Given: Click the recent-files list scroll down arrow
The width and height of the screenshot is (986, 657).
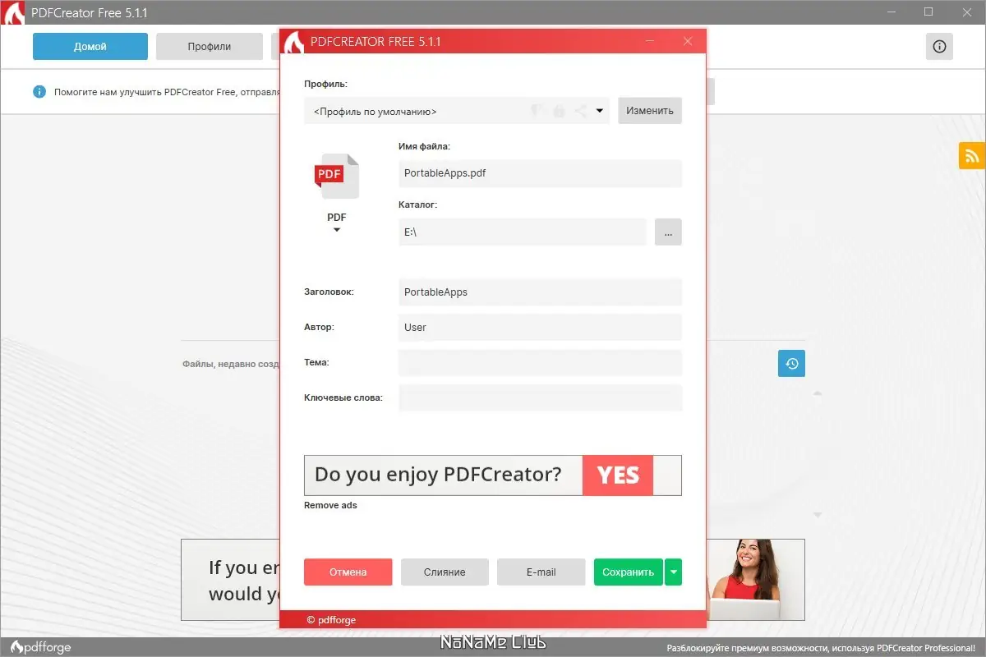Looking at the screenshot, I should pos(818,515).
